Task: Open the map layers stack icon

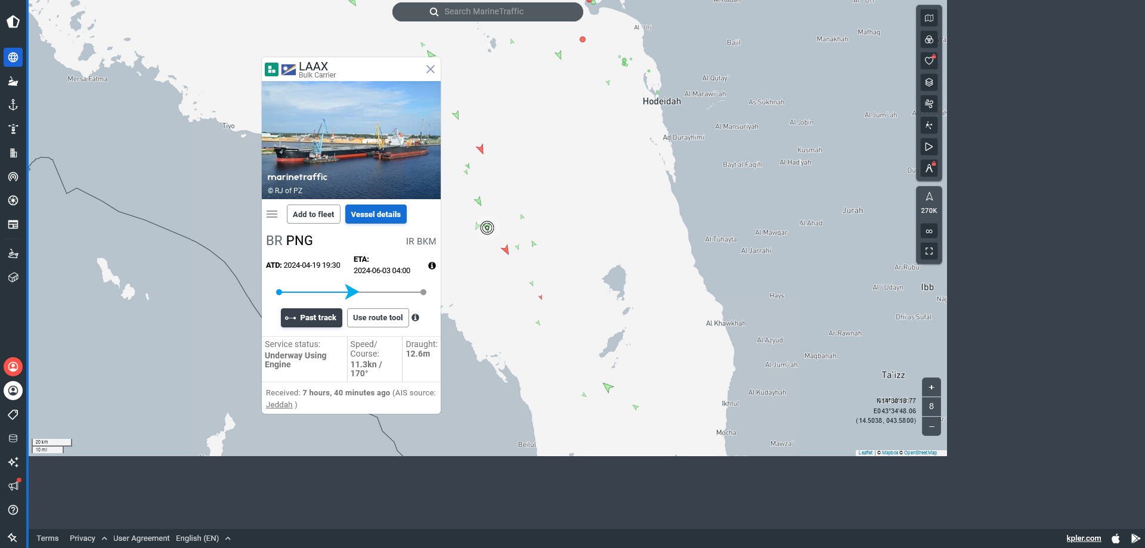Action: tap(929, 82)
